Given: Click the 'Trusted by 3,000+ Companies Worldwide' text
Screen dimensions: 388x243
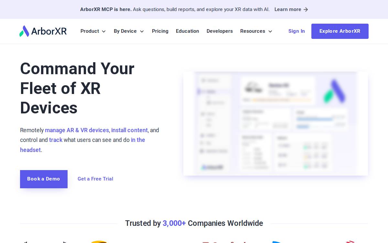Looking at the screenshot, I should (194, 223).
